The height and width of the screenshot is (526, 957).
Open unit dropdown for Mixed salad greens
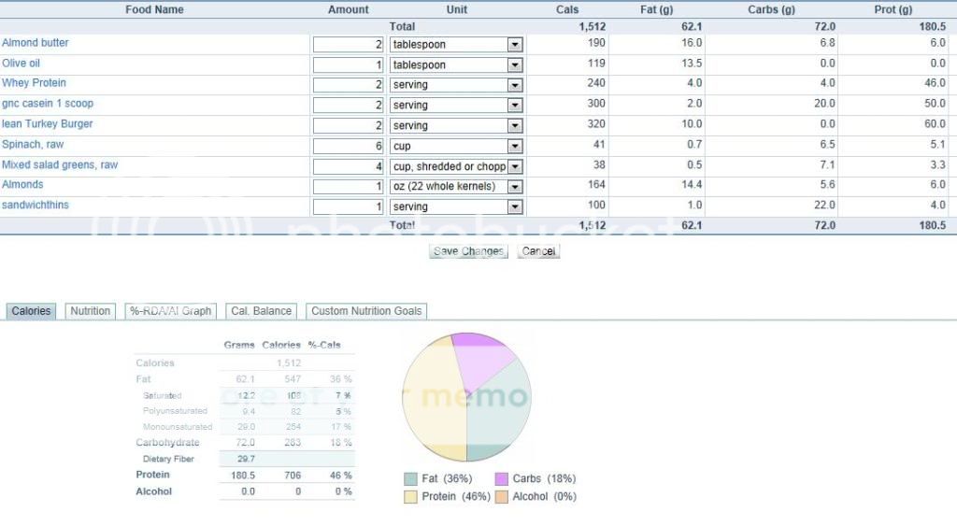(514, 167)
